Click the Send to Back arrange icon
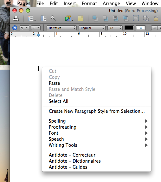This screenshot has height=182, width=161. [106, 18]
